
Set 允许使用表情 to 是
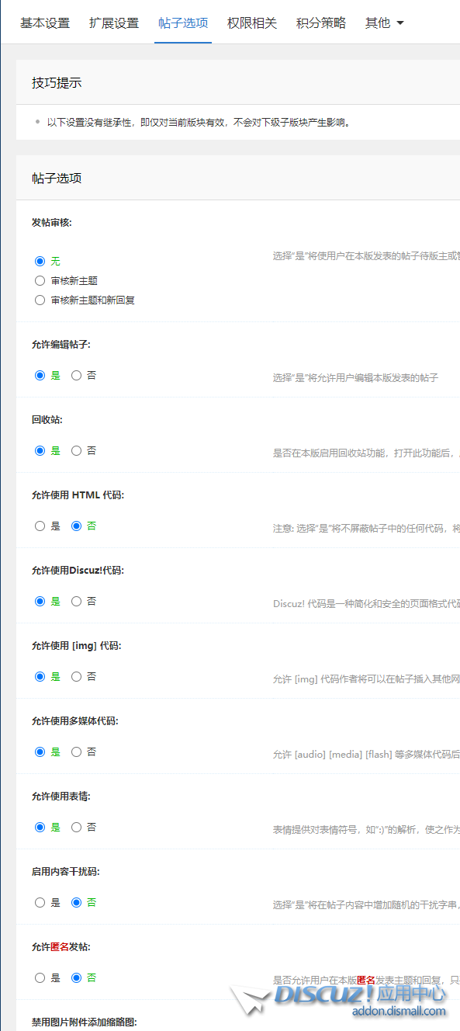pyautogui.click(x=40, y=828)
